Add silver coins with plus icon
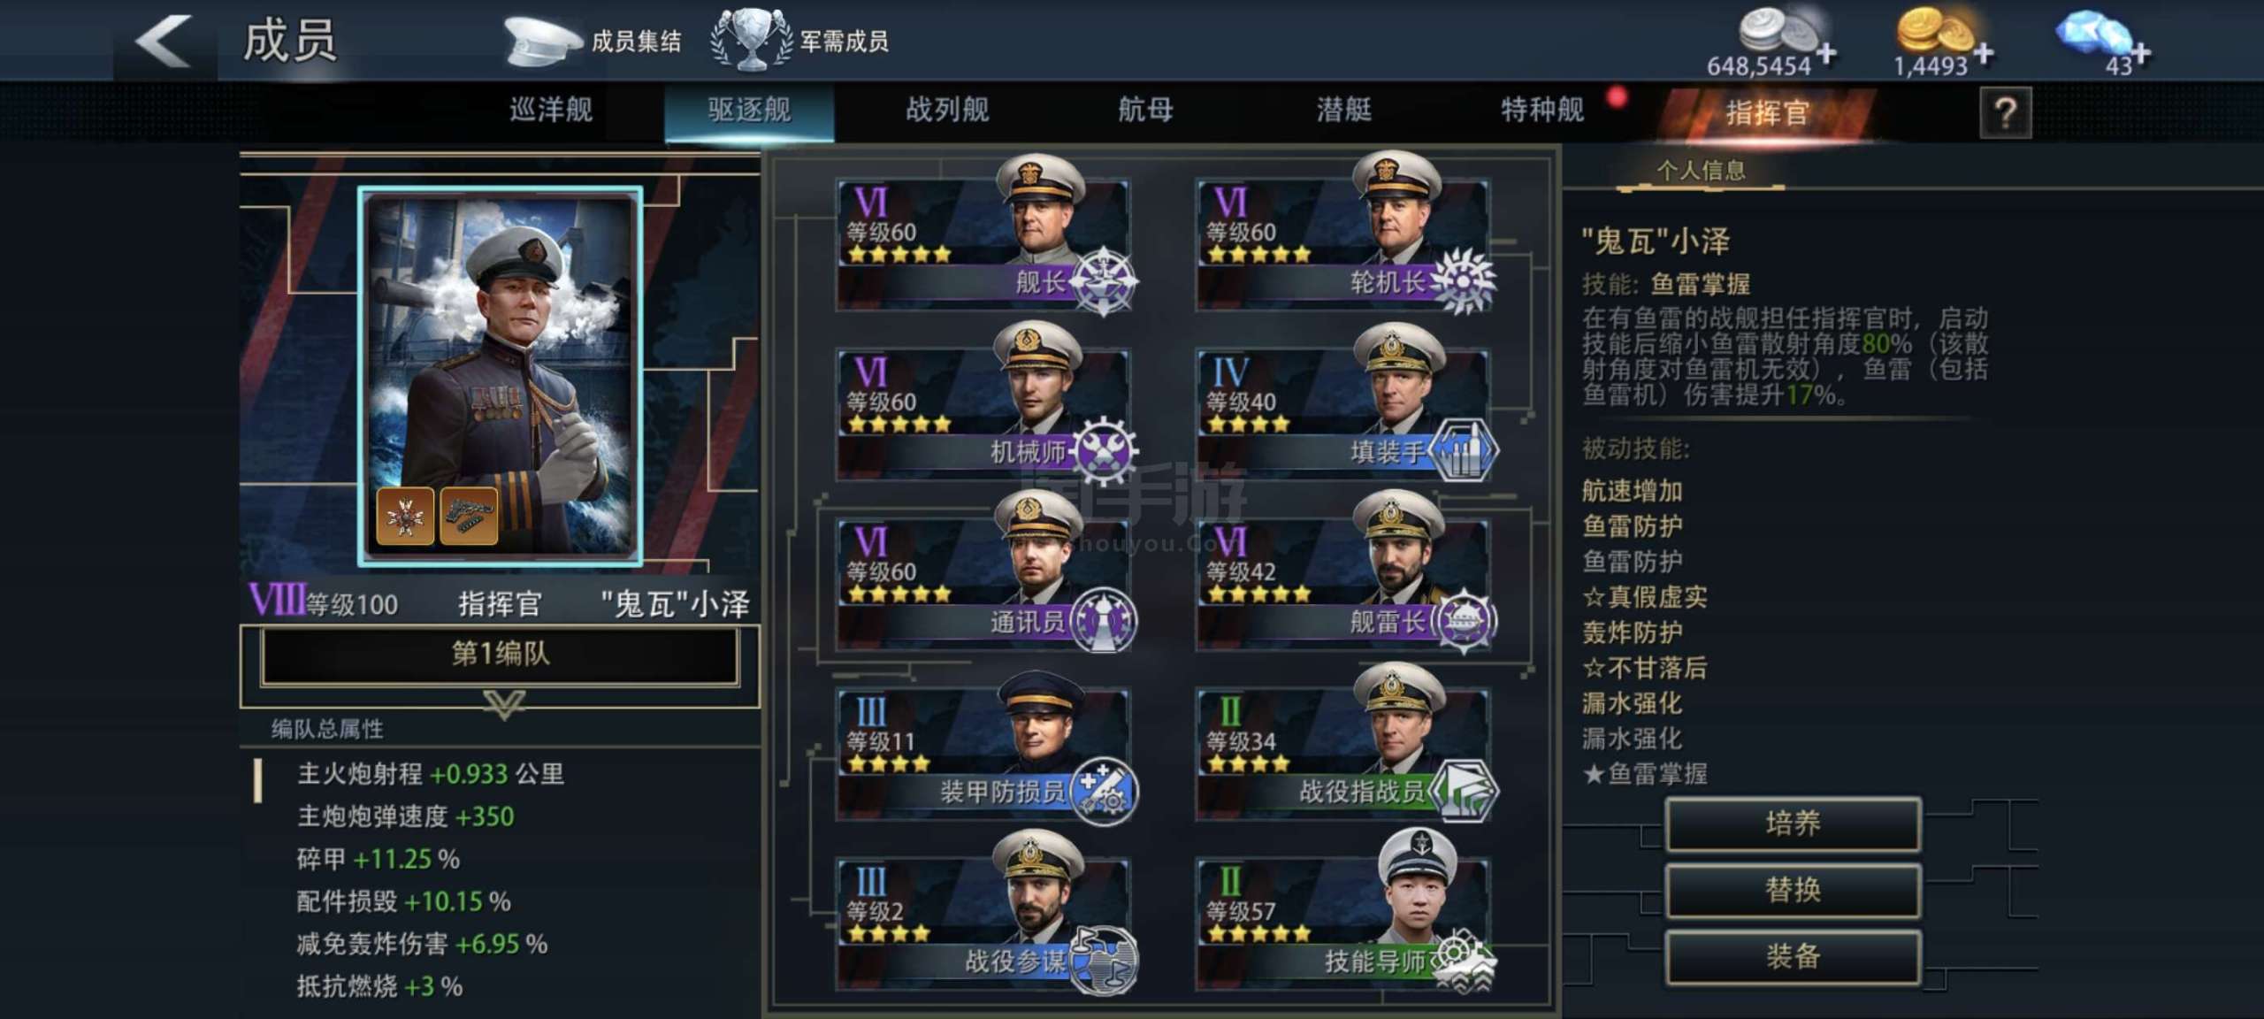 click(x=1826, y=54)
